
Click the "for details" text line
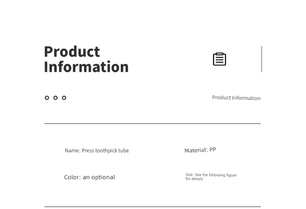pos(194,179)
